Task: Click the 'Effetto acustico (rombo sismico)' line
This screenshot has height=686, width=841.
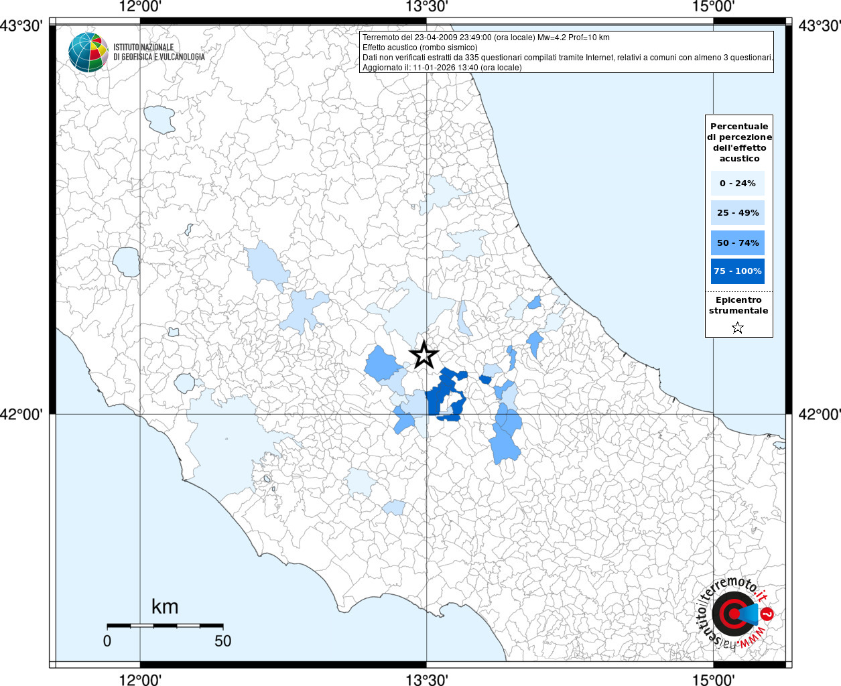Action: pyautogui.click(x=420, y=48)
